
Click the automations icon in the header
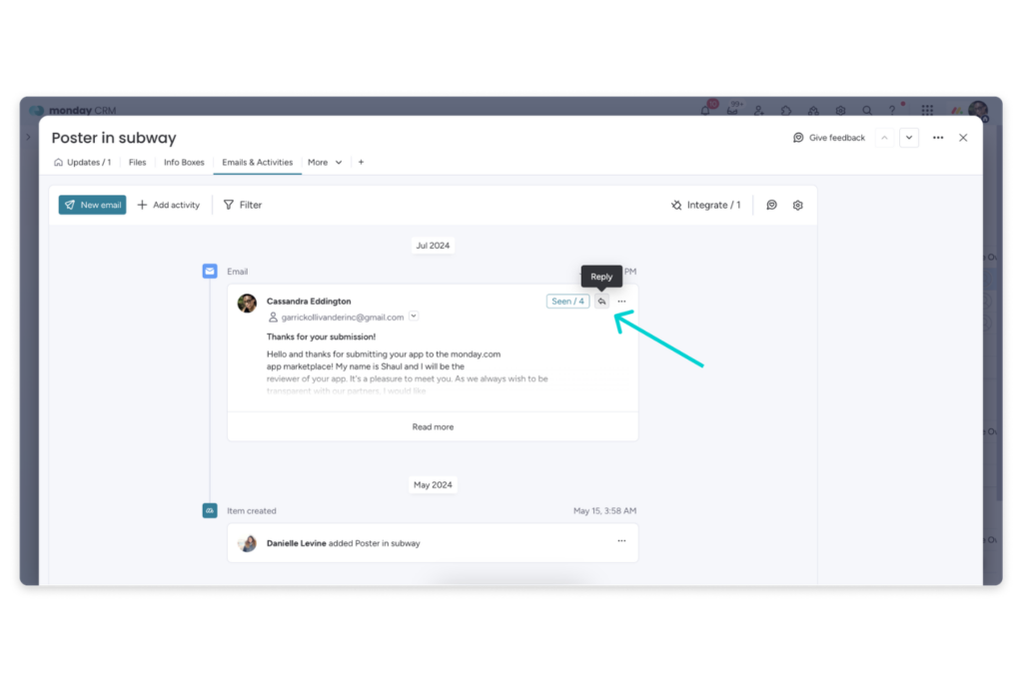[813, 111]
